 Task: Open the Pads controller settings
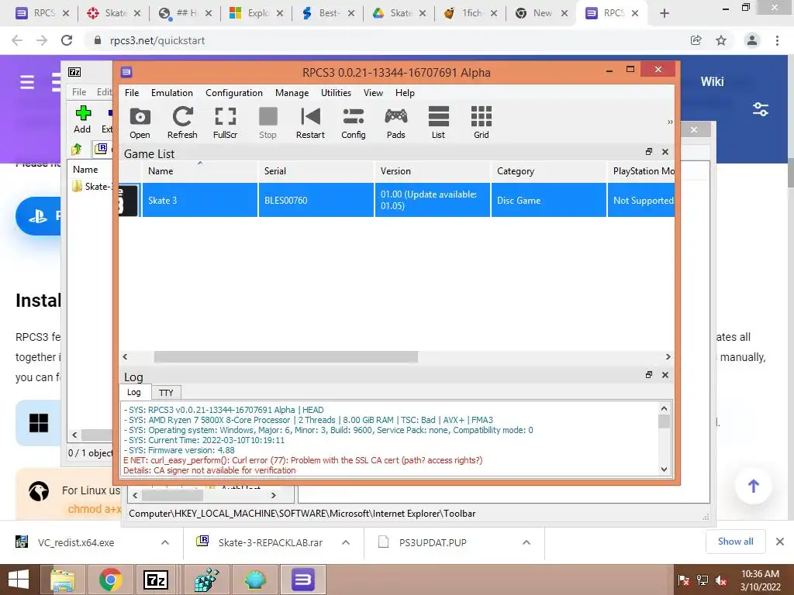tap(396, 122)
